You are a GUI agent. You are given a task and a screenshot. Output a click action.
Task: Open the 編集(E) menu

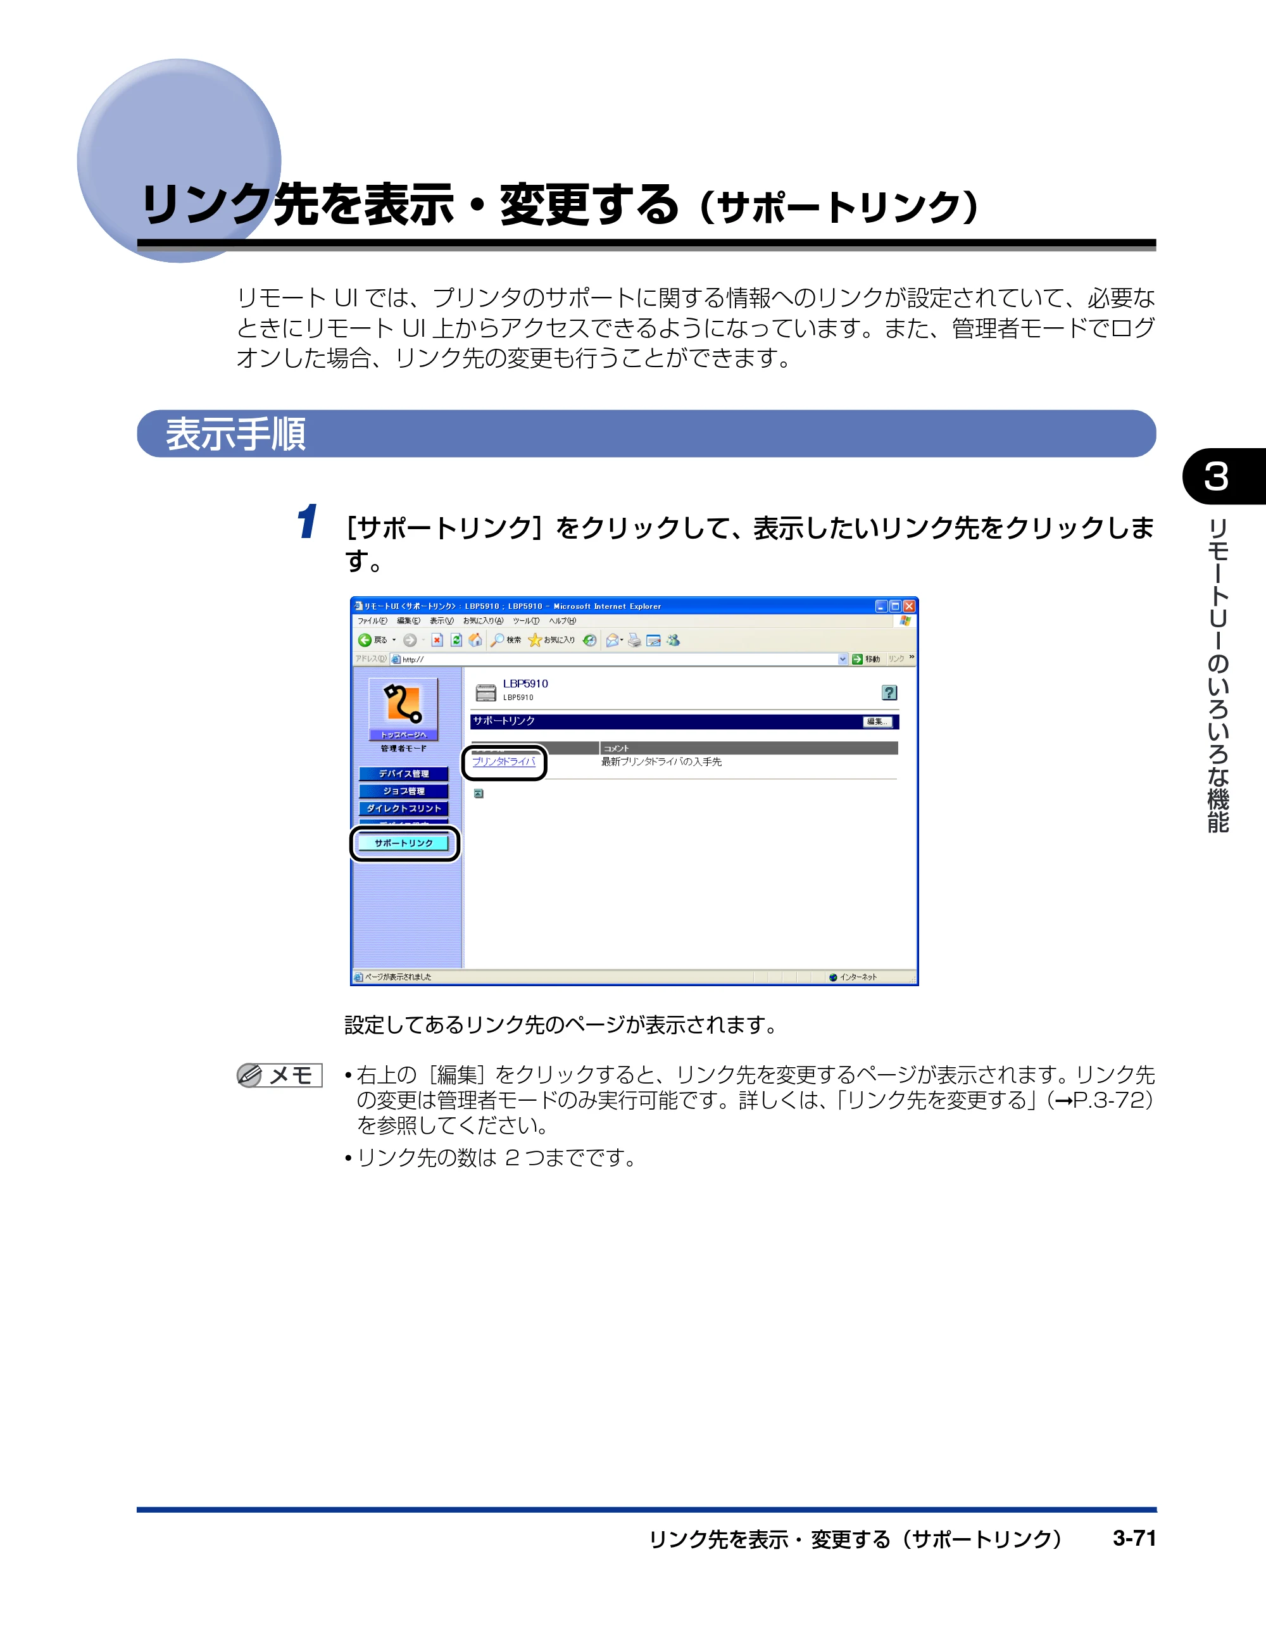[408, 621]
